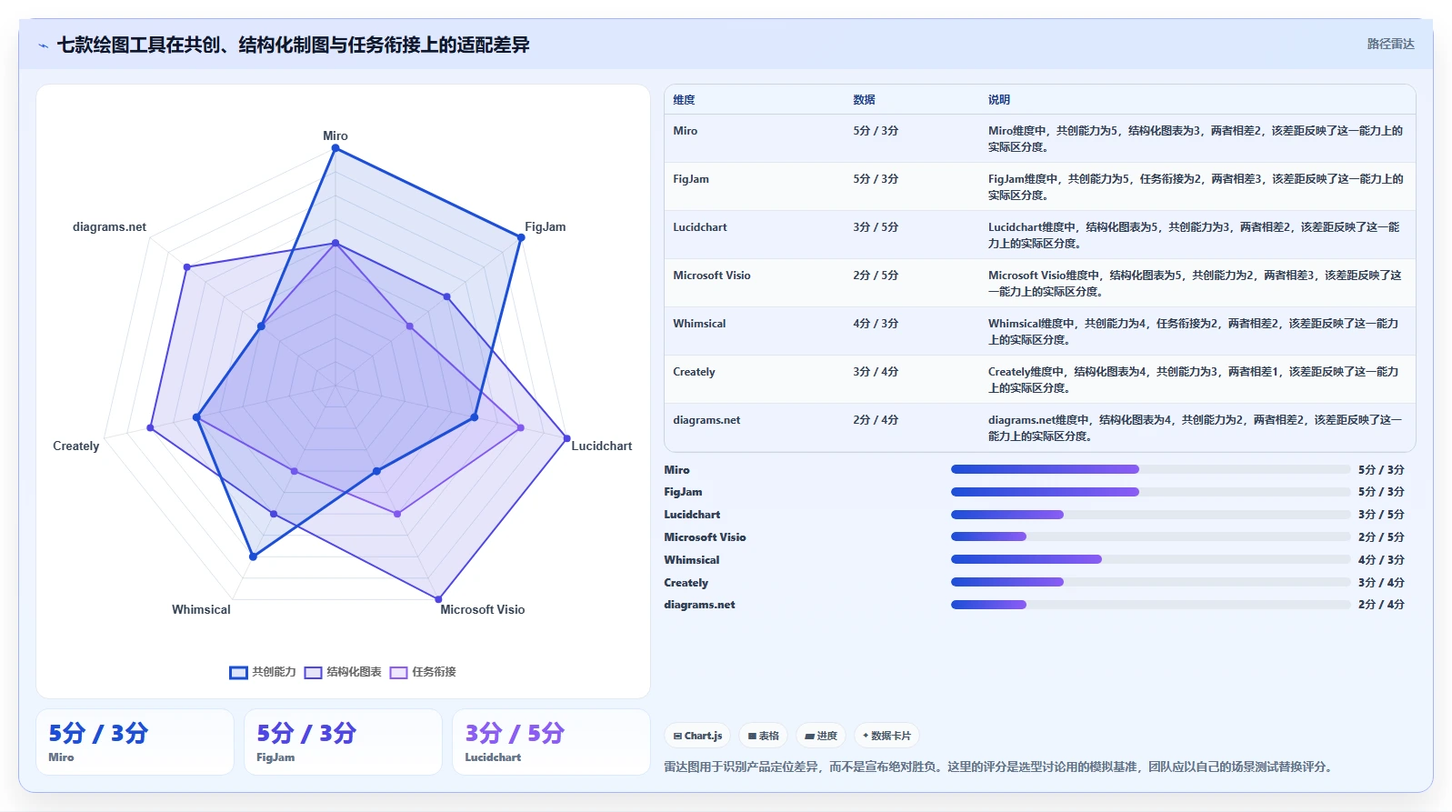Click the Lucidchart progress bar
Image resolution: width=1452 pixels, height=812 pixels.
click(x=1150, y=515)
